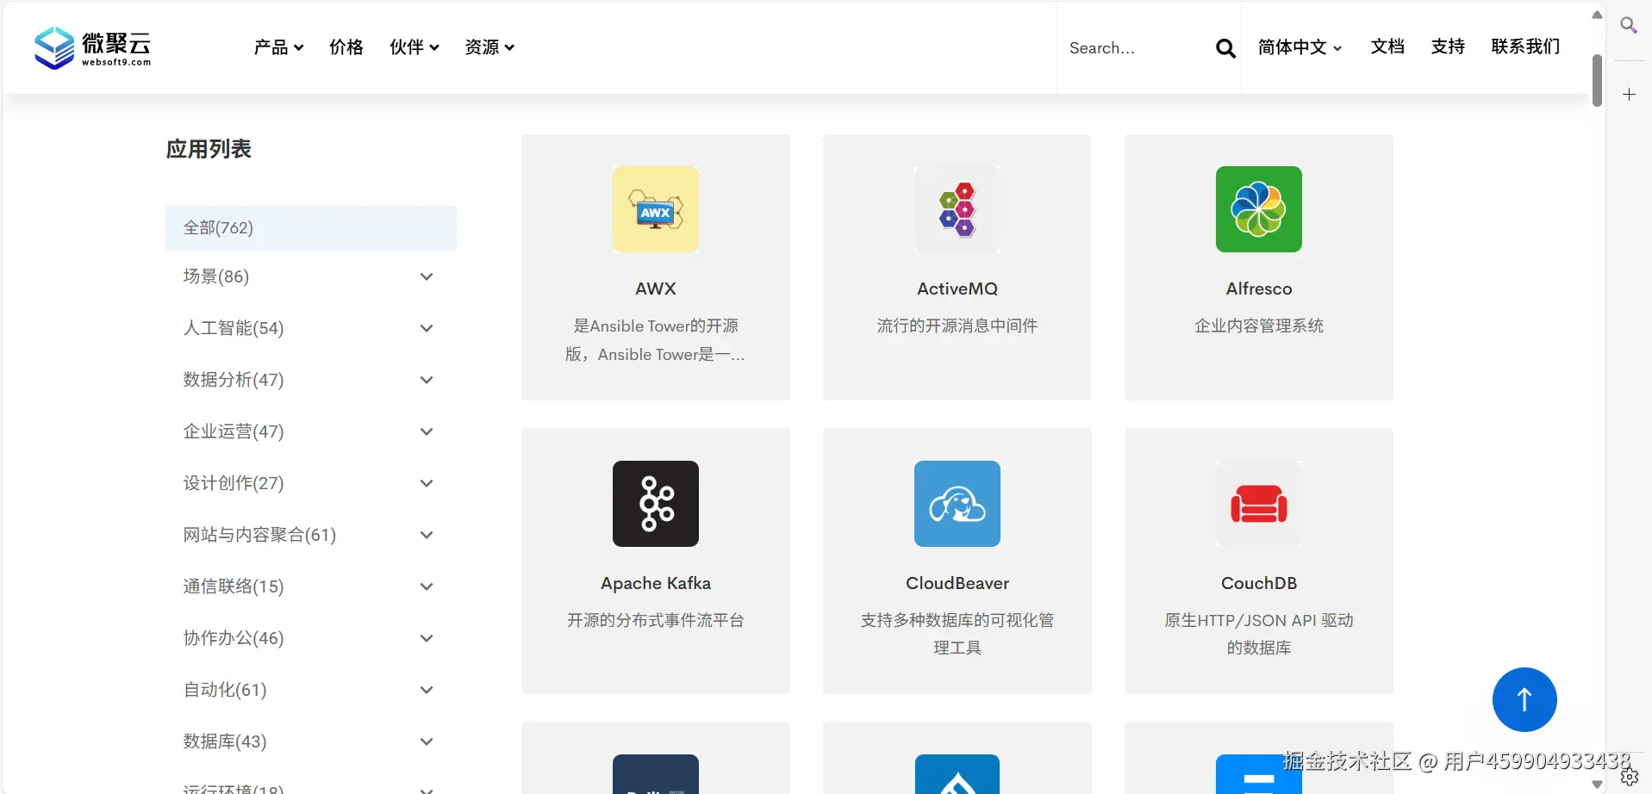Viewport: 1652px width, 794px height.
Task: Open the Alfresco green flower icon
Action: tap(1259, 209)
